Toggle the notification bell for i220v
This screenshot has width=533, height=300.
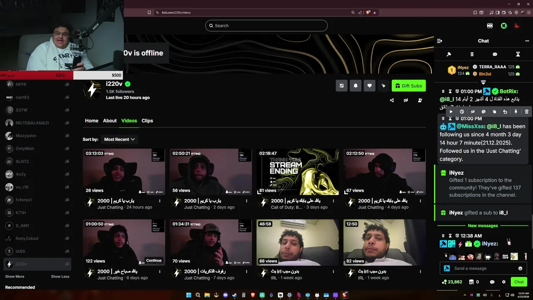[x=356, y=86]
